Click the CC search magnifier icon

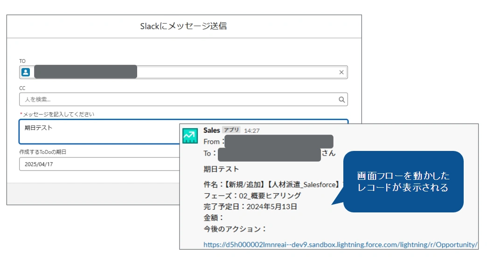click(341, 100)
